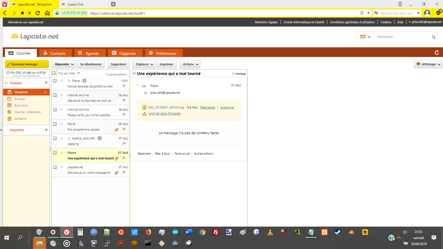
Task: Select checkbox for the sleeping conversation
Action: 55,138
